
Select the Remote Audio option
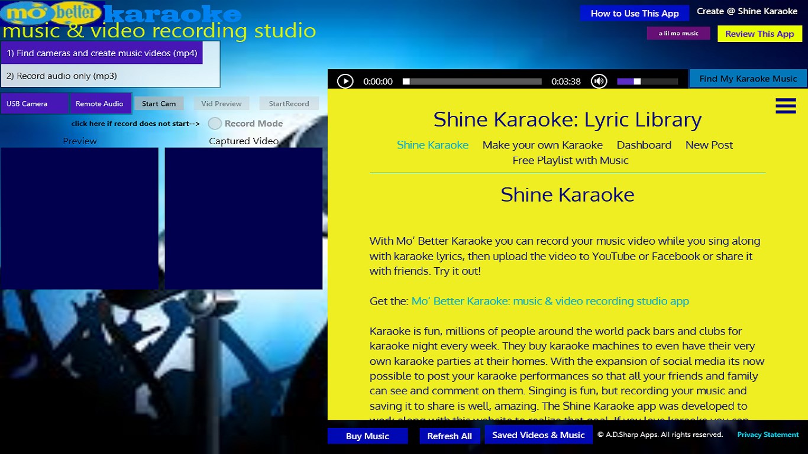point(100,103)
